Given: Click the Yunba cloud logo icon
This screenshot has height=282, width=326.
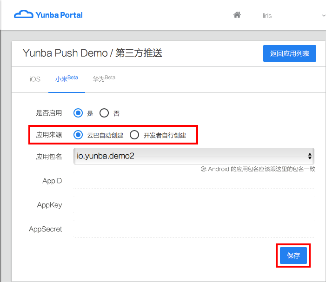Looking at the screenshot, I should [x=24, y=14].
